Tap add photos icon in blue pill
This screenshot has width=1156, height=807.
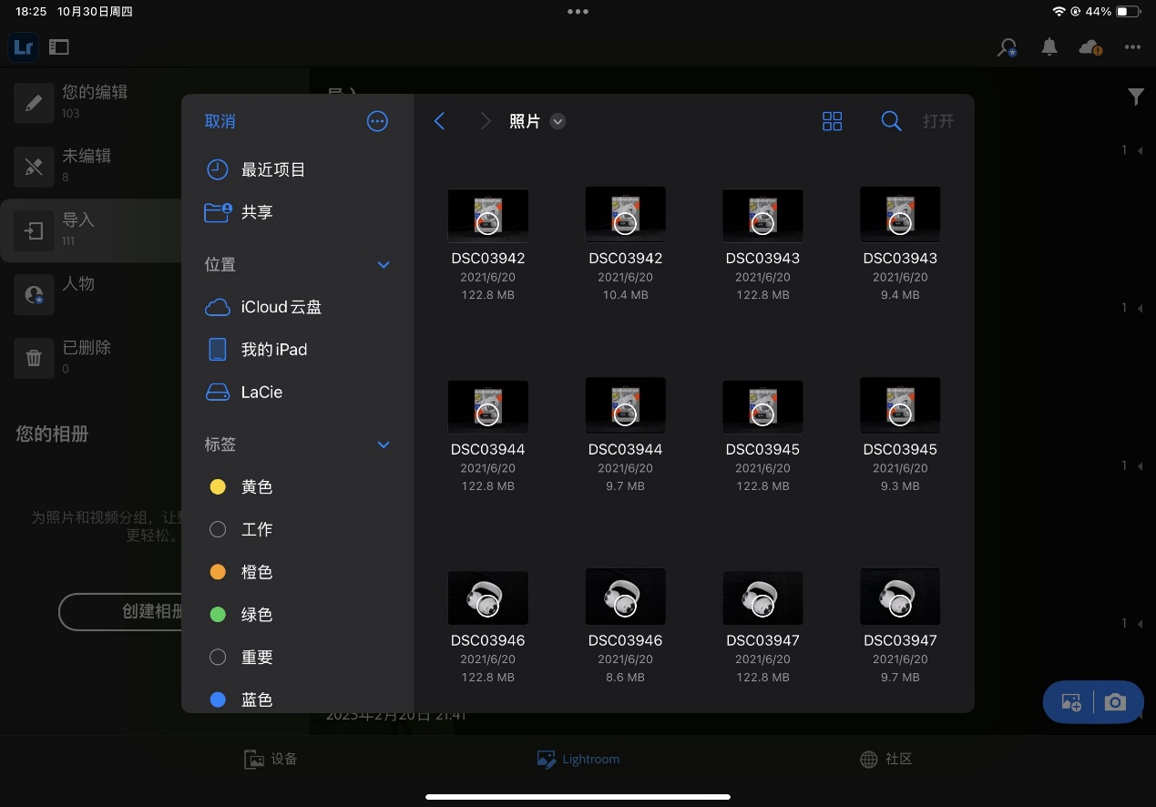coord(1071,702)
